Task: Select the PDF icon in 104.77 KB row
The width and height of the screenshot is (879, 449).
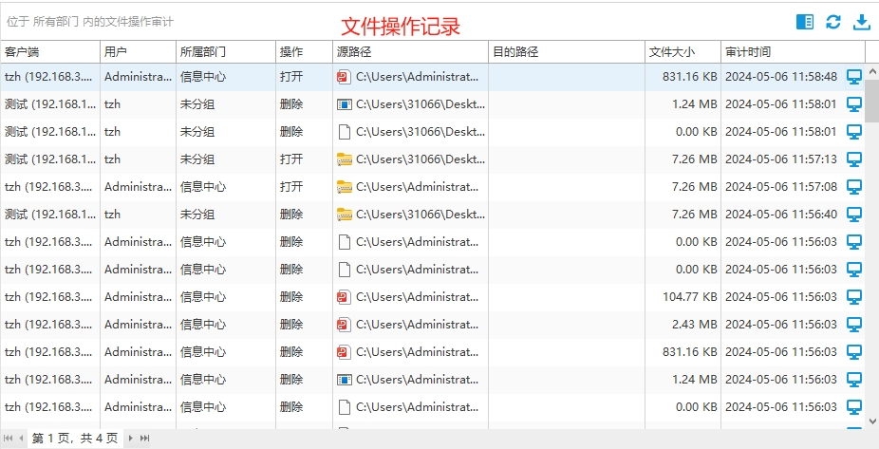Action: click(344, 297)
